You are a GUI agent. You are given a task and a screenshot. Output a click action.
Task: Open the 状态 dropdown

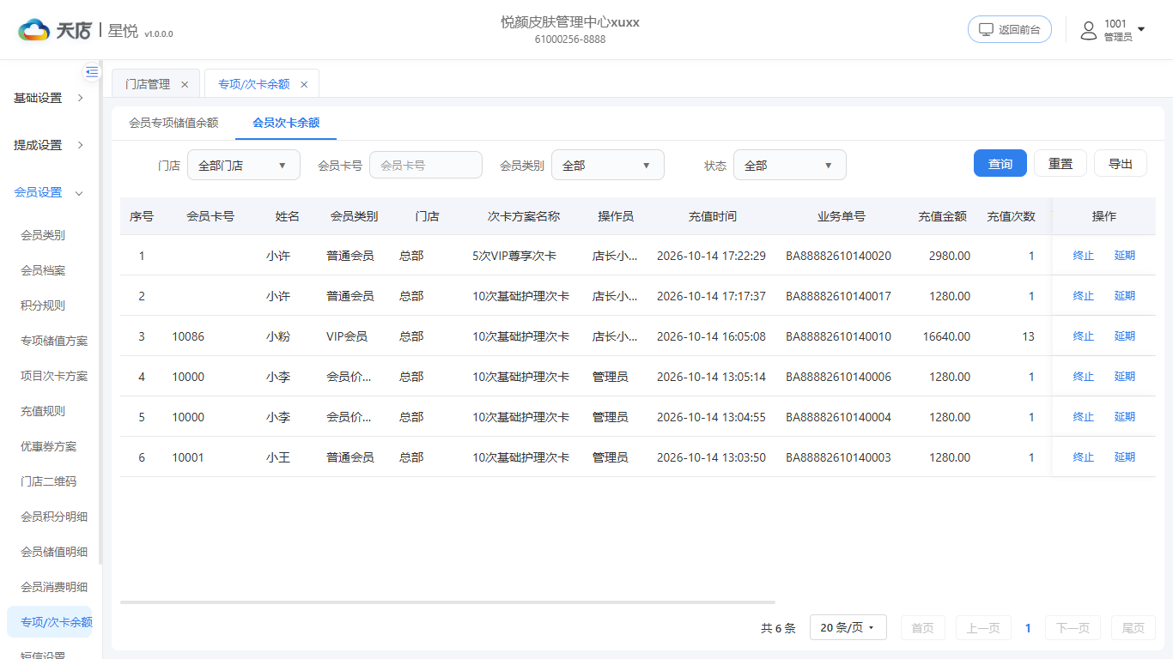pyautogui.click(x=790, y=166)
